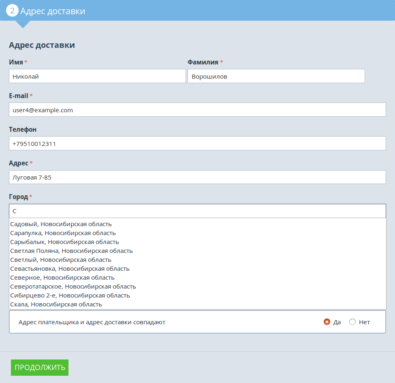Select the 'Да' radio button
The height and width of the screenshot is (383, 395).
(327, 322)
